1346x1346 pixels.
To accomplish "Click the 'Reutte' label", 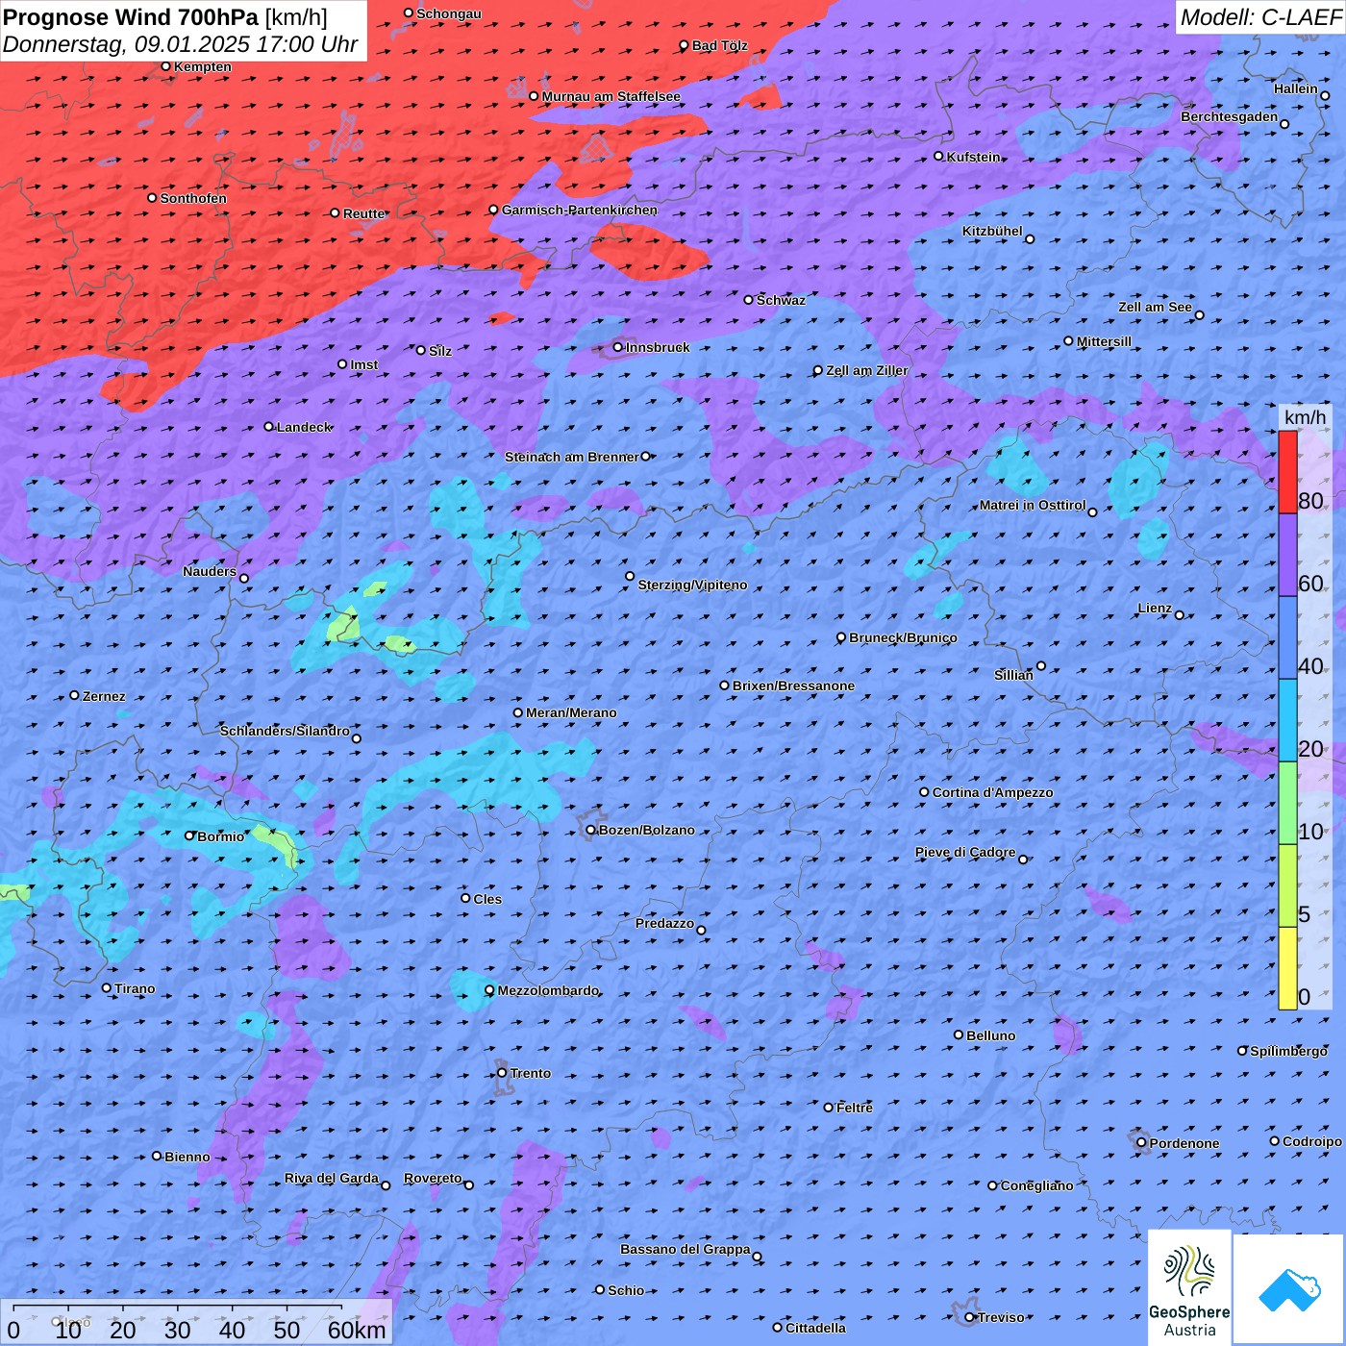I will (363, 213).
